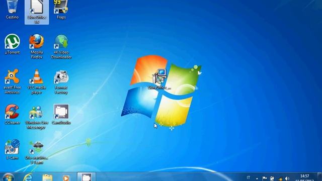The image size is (322, 181).
Task: Click the Show desktop button
Action: [x=319, y=177]
